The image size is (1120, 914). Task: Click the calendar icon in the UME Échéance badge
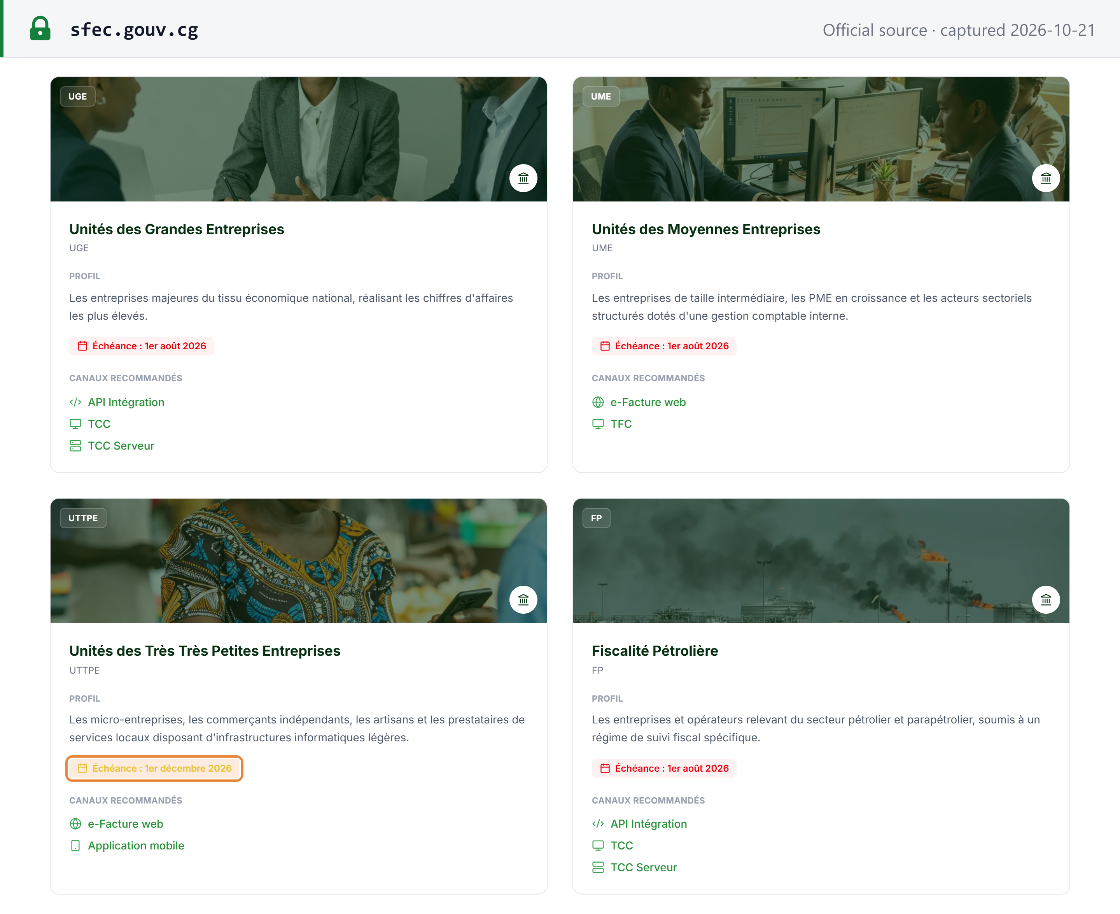(605, 346)
